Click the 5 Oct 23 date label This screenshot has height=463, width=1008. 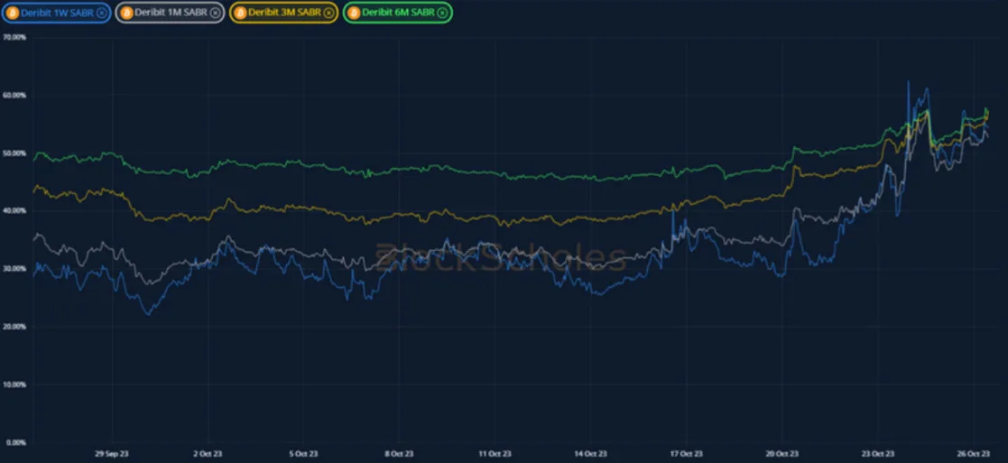point(303,453)
